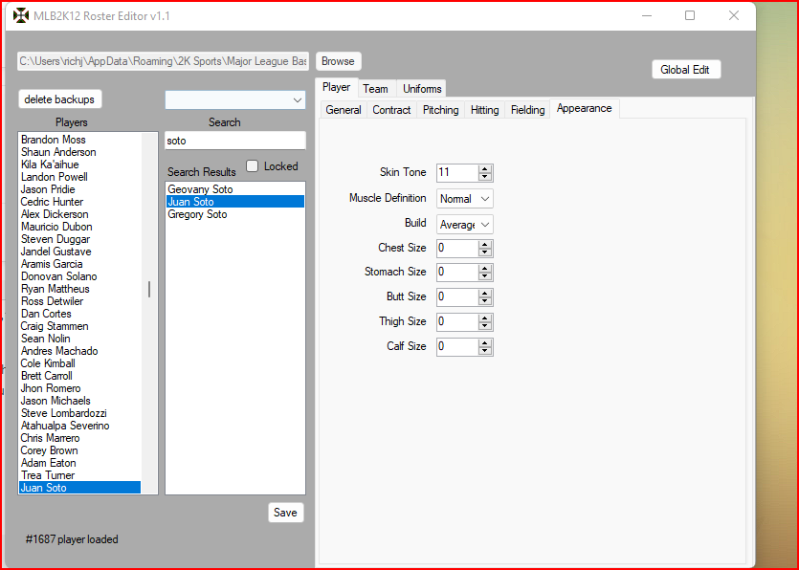Select Jason Pridie in Players list

point(80,189)
